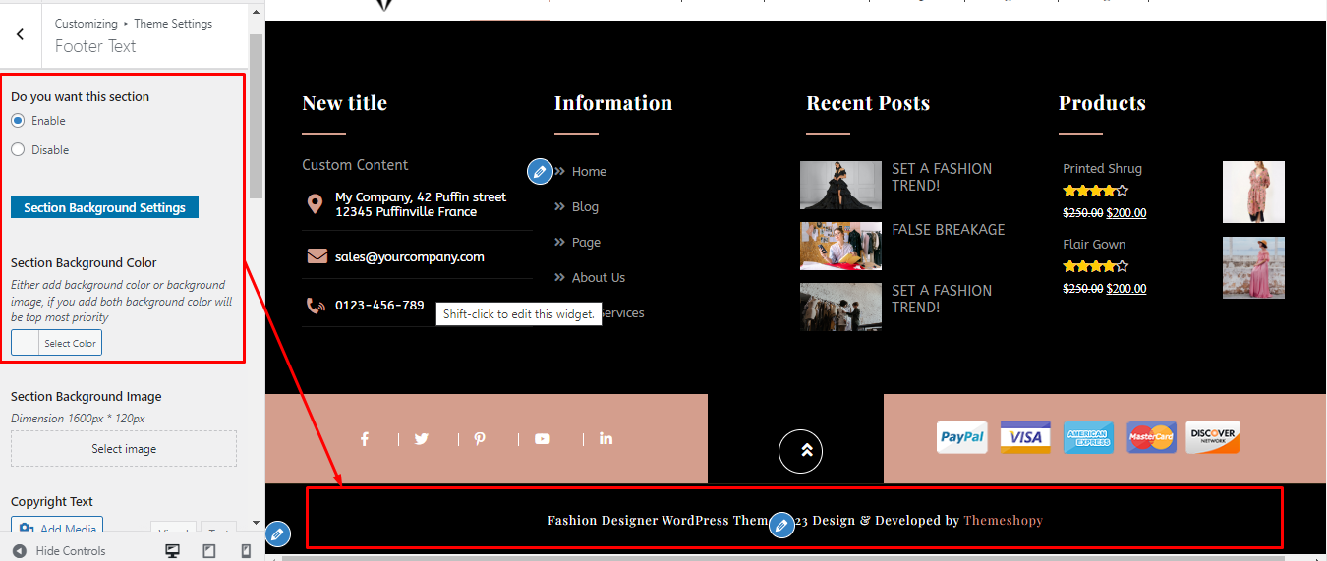Image resolution: width=1327 pixels, height=561 pixels.
Task: Click the Pinterest footer icon
Action: [x=480, y=439]
